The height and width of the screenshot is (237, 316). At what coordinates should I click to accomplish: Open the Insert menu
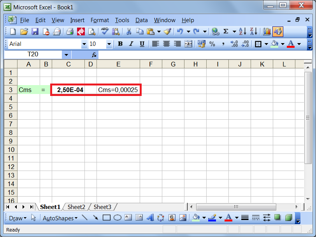tap(77, 20)
